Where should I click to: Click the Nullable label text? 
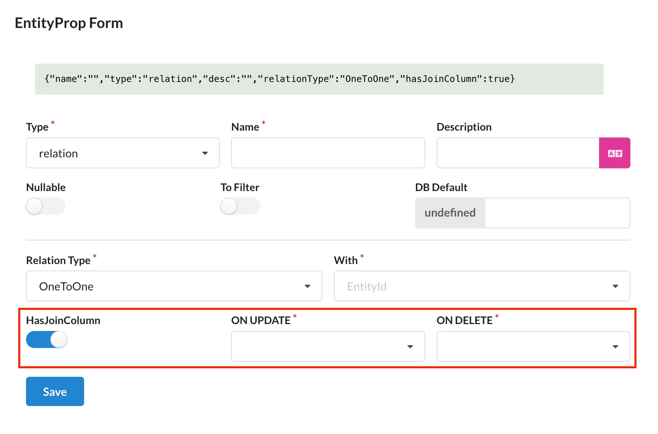[x=46, y=187]
